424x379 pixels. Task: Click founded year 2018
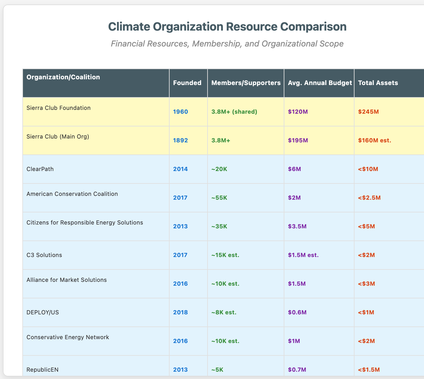click(180, 312)
